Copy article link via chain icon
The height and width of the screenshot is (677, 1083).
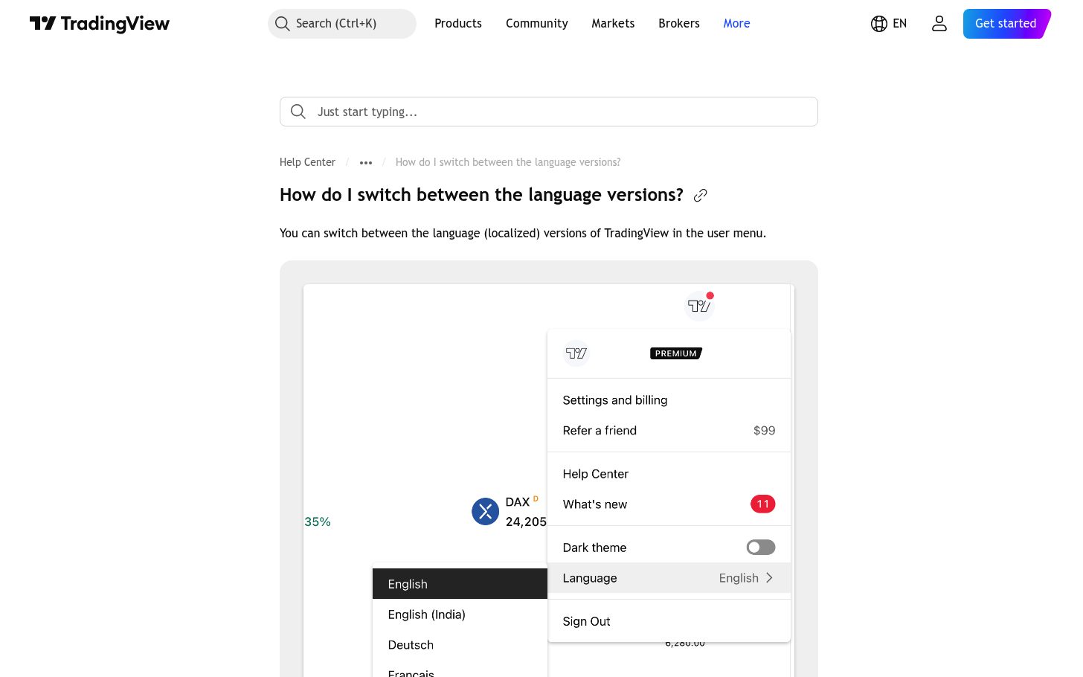700,196
